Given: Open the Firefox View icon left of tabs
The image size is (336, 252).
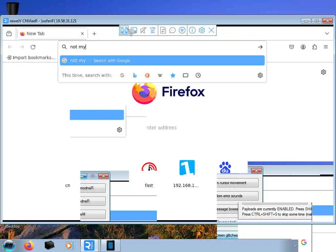Looking at the screenshot, I should click(9, 34).
